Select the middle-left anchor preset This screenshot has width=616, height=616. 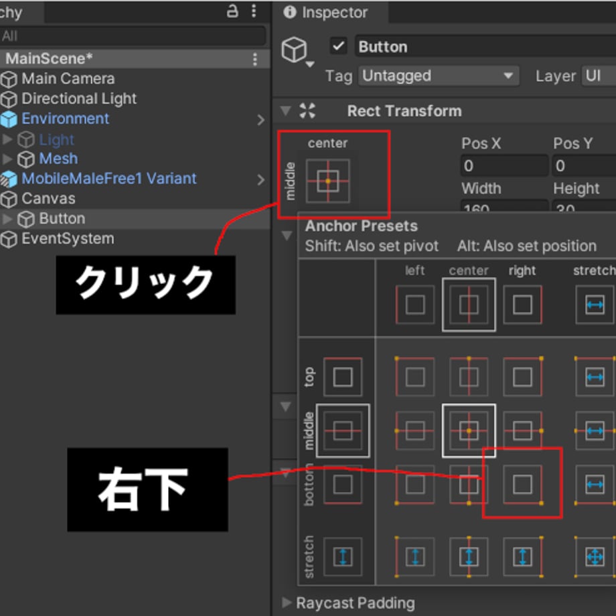415,431
